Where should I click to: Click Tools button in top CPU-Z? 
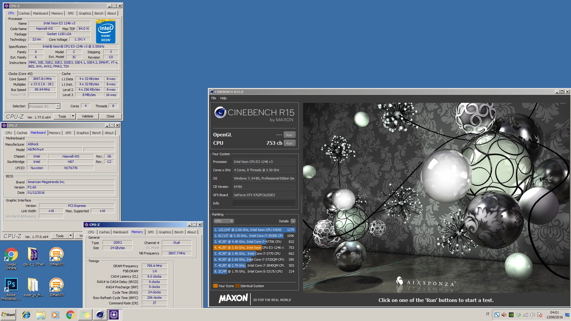(x=62, y=116)
